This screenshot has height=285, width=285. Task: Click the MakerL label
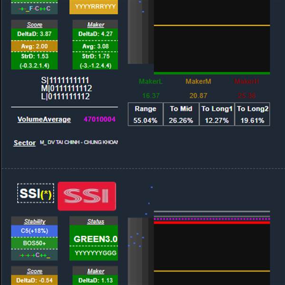tap(151, 81)
